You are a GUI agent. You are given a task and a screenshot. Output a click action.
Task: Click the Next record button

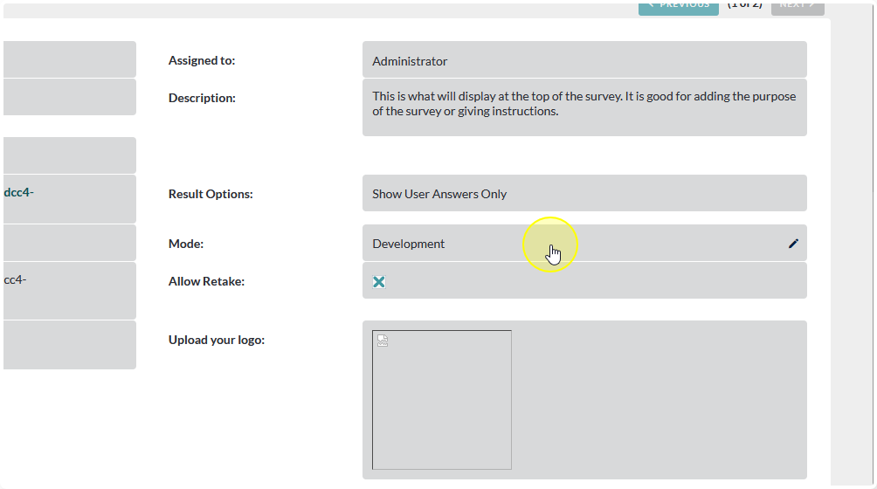(797, 7)
